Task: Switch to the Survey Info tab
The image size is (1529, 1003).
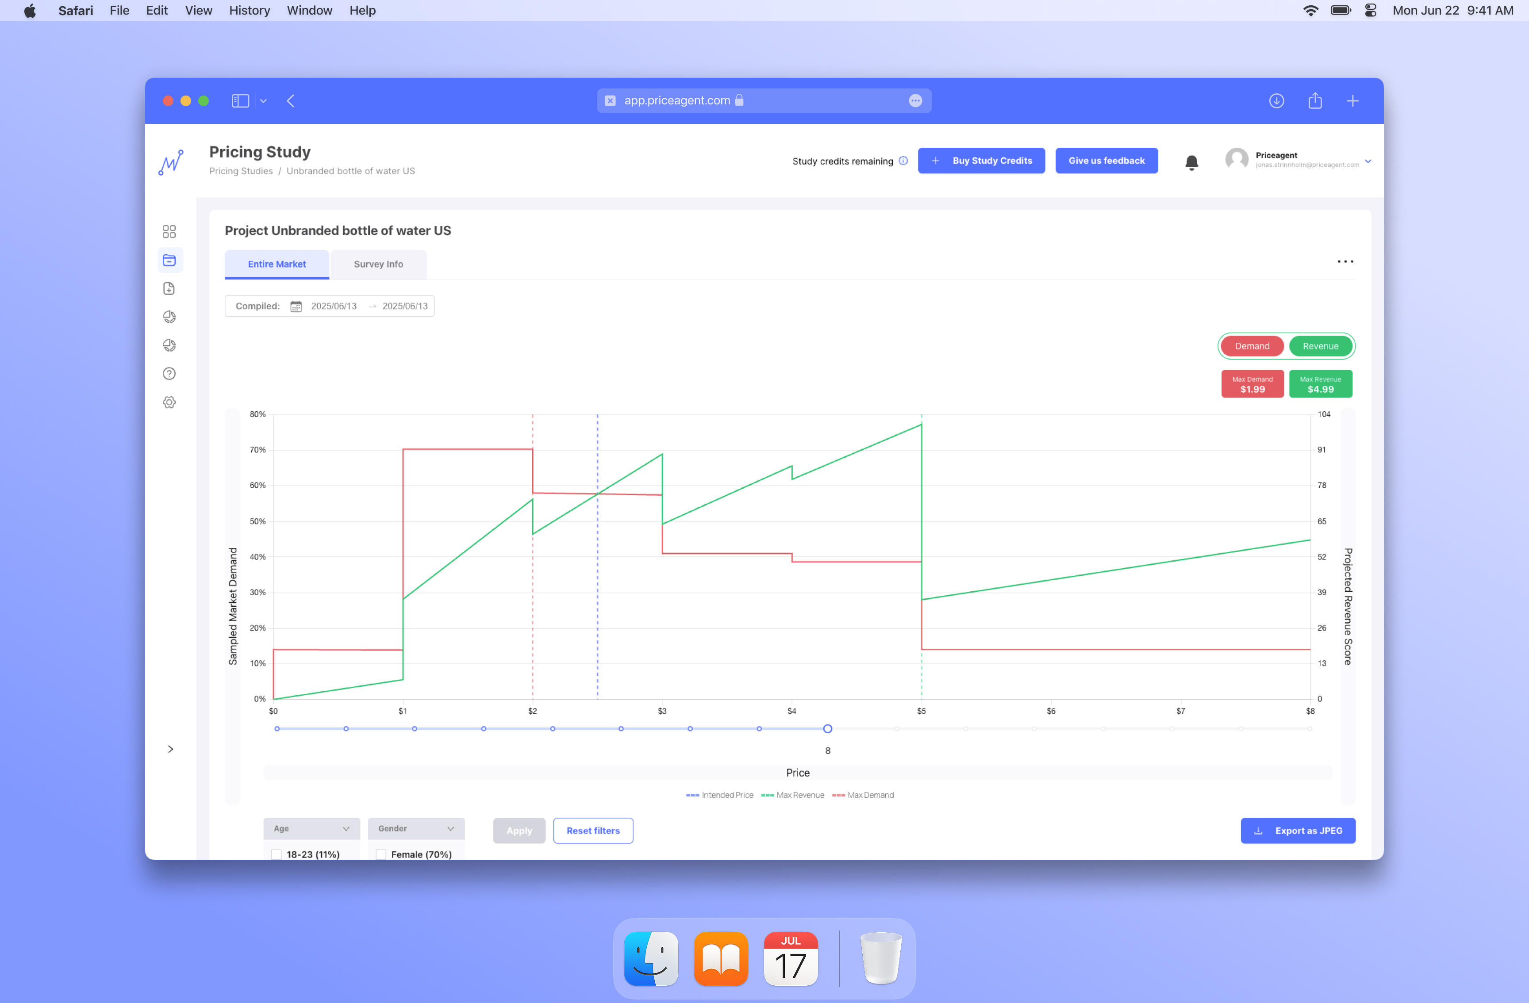Action: click(x=378, y=264)
